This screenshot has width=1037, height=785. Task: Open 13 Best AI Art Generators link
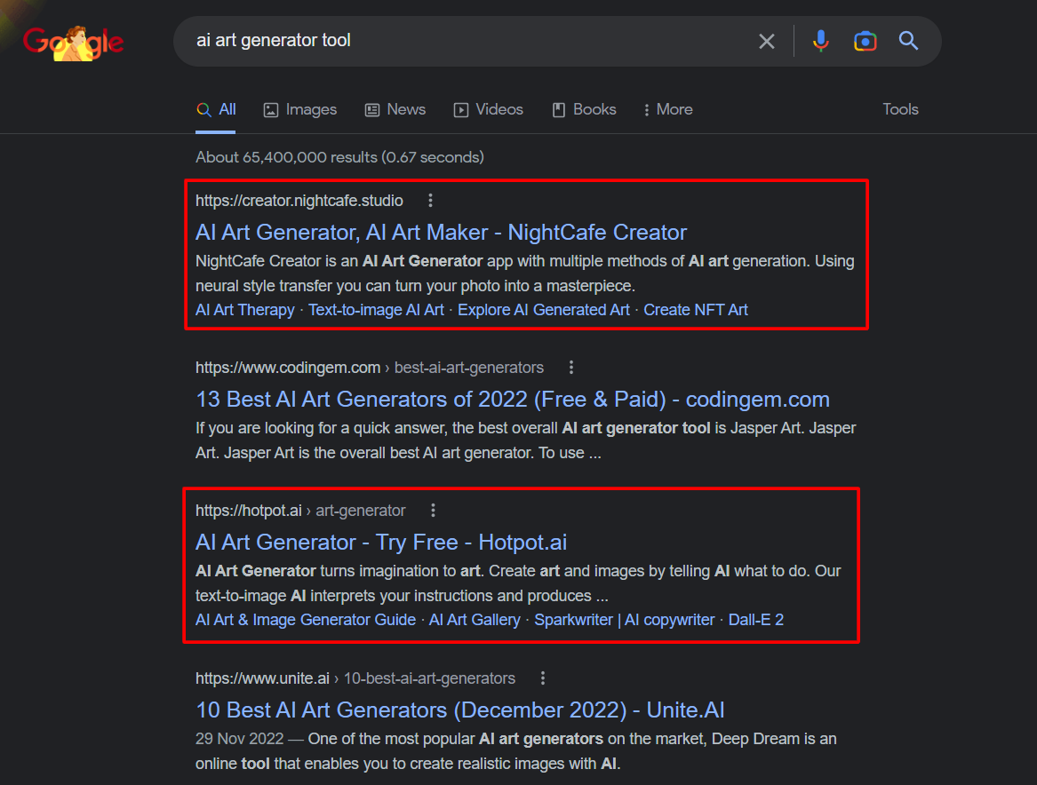[512, 400]
